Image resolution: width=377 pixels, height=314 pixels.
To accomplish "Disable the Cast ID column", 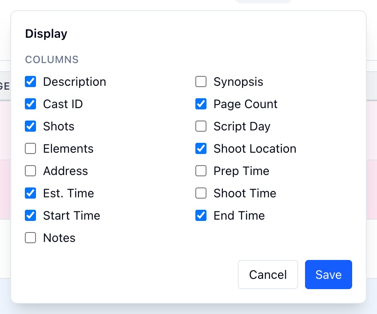I will [x=30, y=104].
